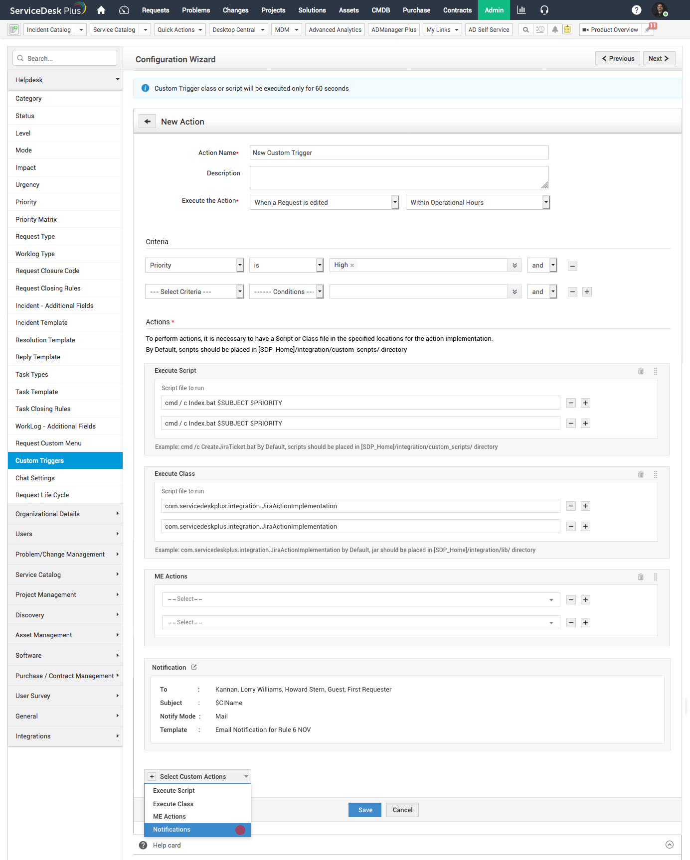This screenshot has height=860, width=690.
Task: Click the help question mark icon
Action: (637, 10)
